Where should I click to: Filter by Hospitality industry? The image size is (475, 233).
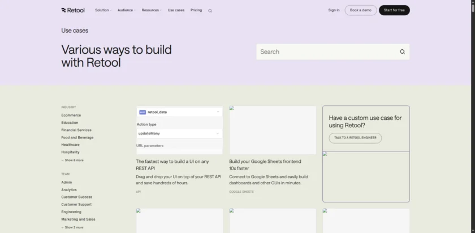70,152
